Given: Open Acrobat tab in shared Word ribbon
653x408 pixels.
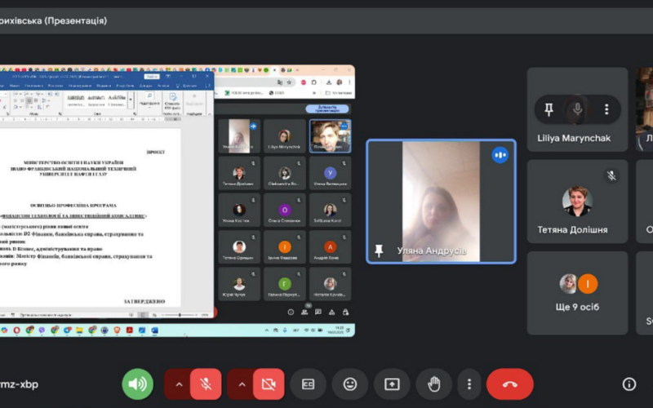Looking at the screenshot, I should pos(163,86).
